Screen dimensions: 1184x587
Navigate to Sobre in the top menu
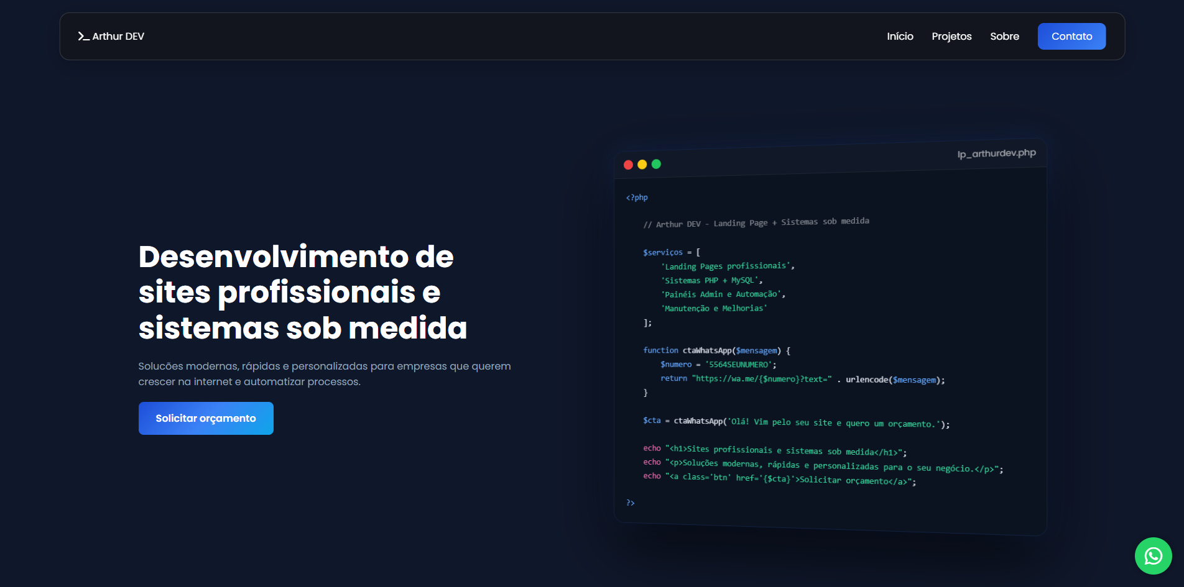(x=1004, y=37)
